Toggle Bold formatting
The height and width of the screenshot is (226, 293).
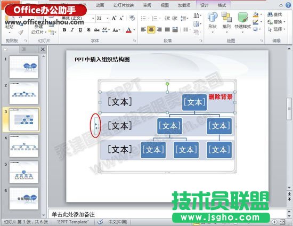point(64,30)
